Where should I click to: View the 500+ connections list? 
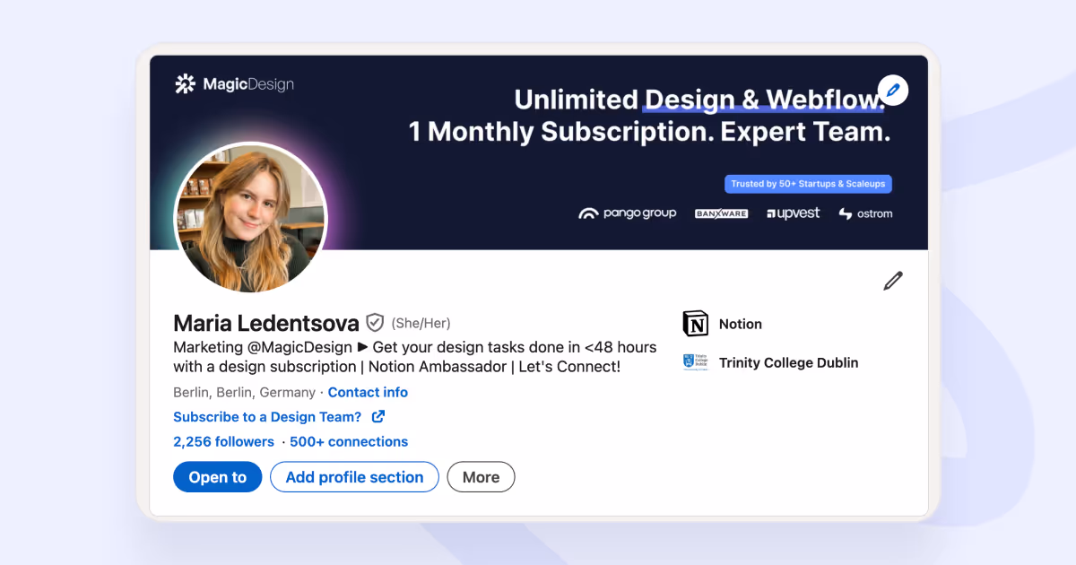[x=349, y=441]
